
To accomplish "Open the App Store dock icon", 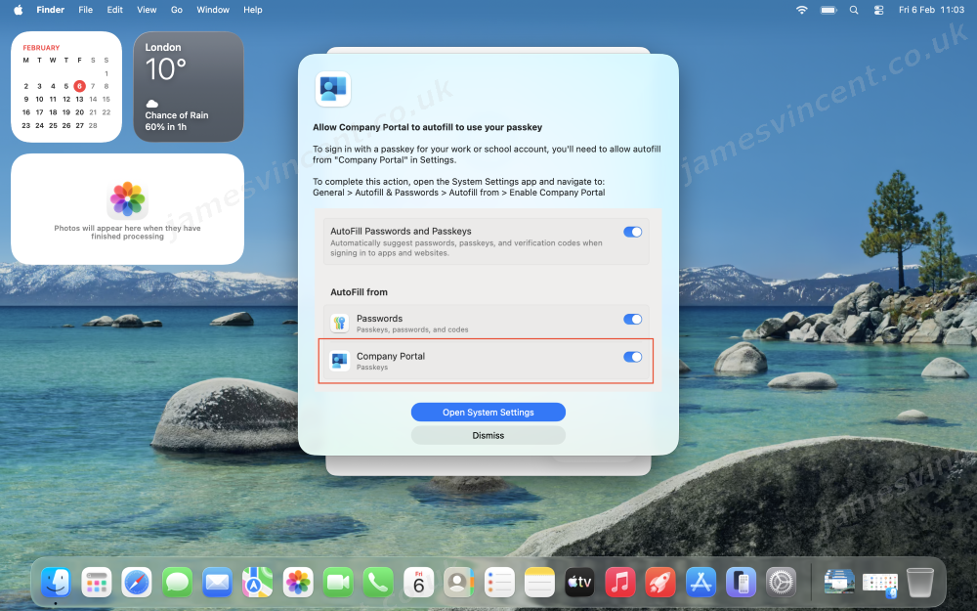I will [x=701, y=583].
